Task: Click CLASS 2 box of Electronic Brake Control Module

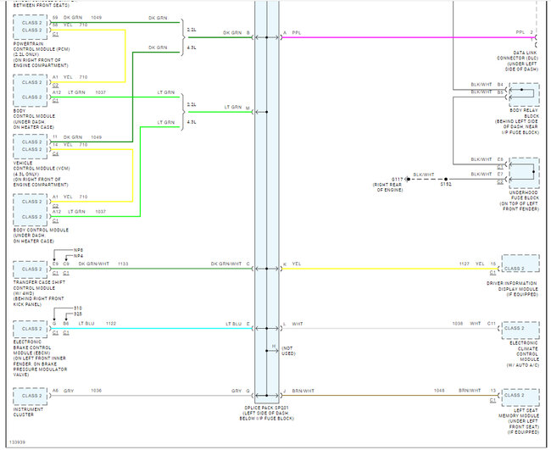Action: (x=31, y=329)
